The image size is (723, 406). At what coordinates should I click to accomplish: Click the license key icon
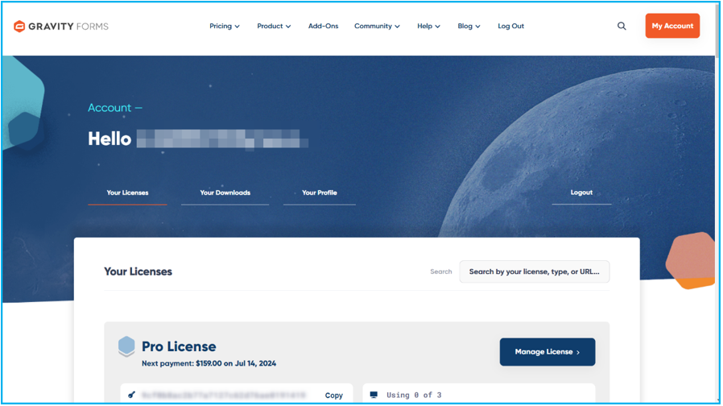tap(132, 395)
